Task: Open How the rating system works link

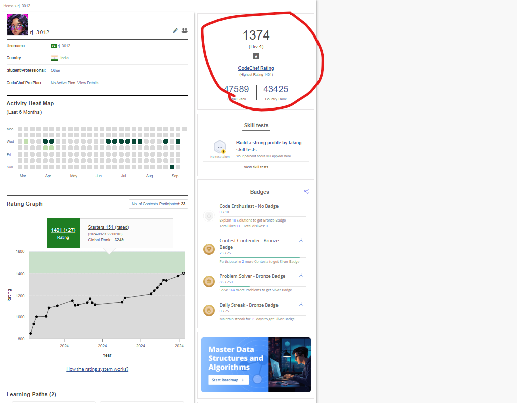Action: (97, 369)
